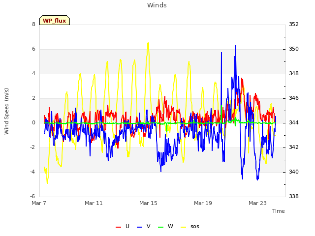
Task: Click the Mar 11 x-axis tick label
Action: coord(94,203)
